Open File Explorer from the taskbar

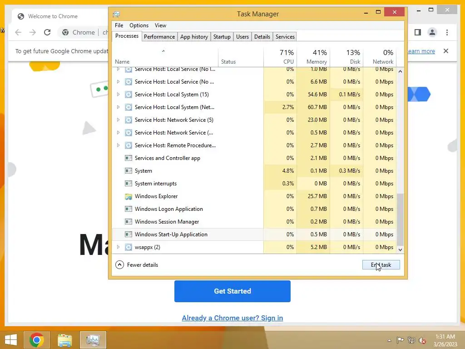(64, 340)
